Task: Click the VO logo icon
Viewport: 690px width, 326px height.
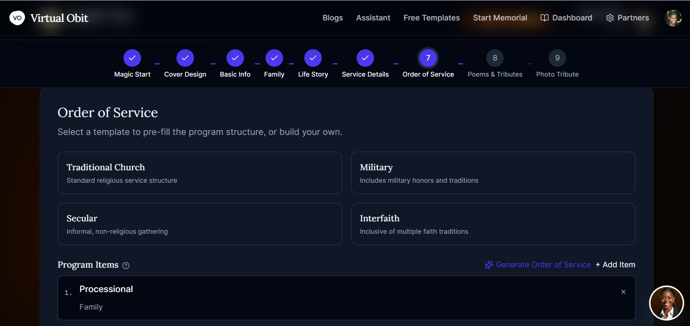Action: click(17, 18)
